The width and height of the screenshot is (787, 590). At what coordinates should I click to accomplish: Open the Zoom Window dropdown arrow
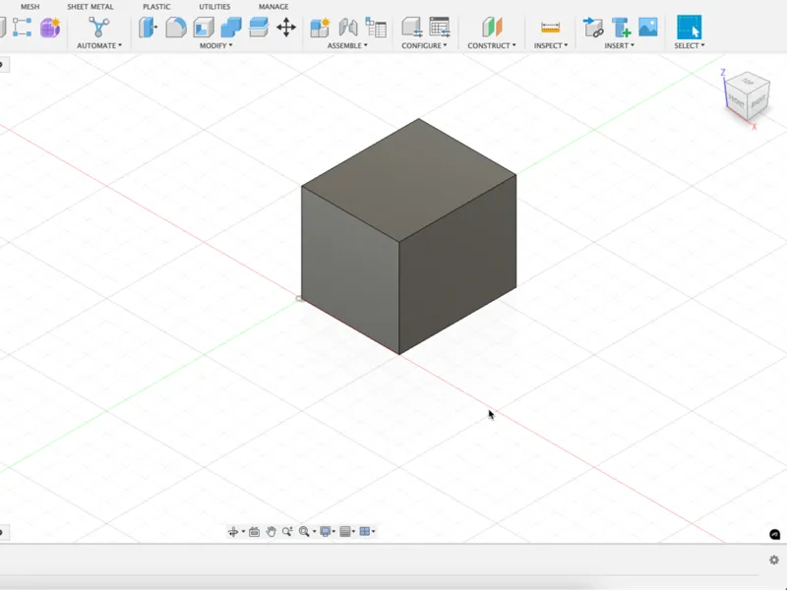(x=314, y=532)
